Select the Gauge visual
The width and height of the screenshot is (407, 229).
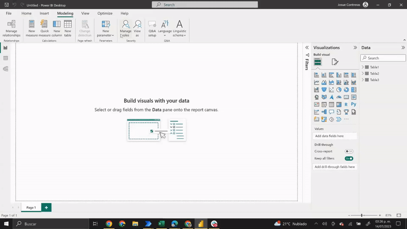click(x=339, y=97)
